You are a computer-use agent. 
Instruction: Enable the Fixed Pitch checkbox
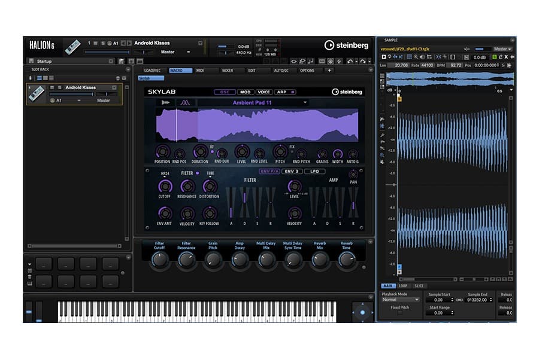point(399,314)
